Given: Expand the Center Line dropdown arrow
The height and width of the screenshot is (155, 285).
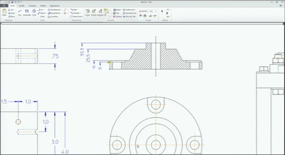Looking at the screenshot, I should [x=136, y=10].
